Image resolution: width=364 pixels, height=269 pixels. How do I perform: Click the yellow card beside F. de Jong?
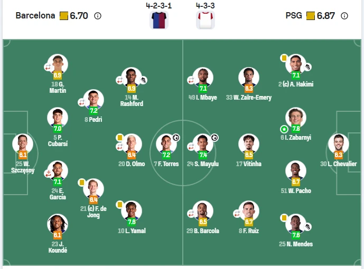click(x=82, y=182)
